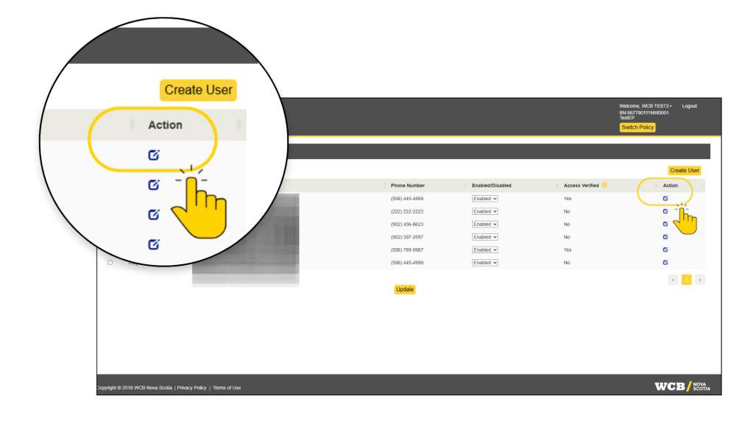Open the Privacy Policy link
Image resolution: width=754 pixels, height=424 pixels.
click(x=191, y=388)
